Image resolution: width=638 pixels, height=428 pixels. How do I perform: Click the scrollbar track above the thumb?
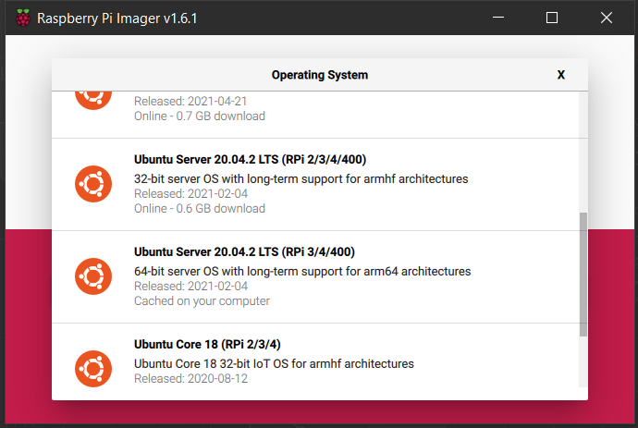pyautogui.click(x=583, y=148)
